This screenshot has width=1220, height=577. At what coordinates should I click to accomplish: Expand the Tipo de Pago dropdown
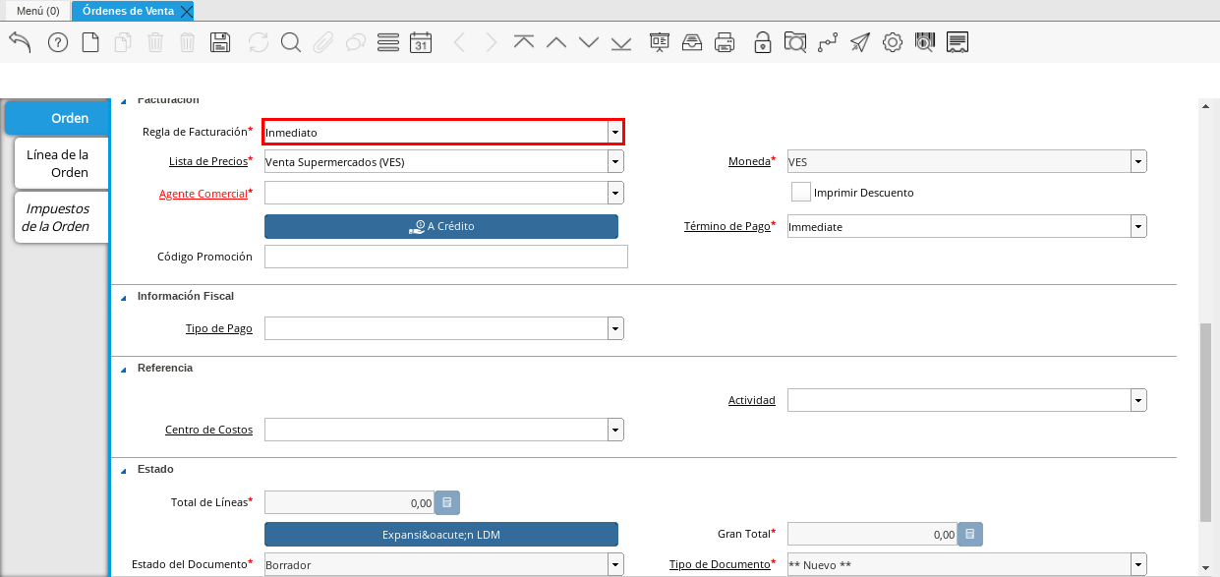[615, 328]
